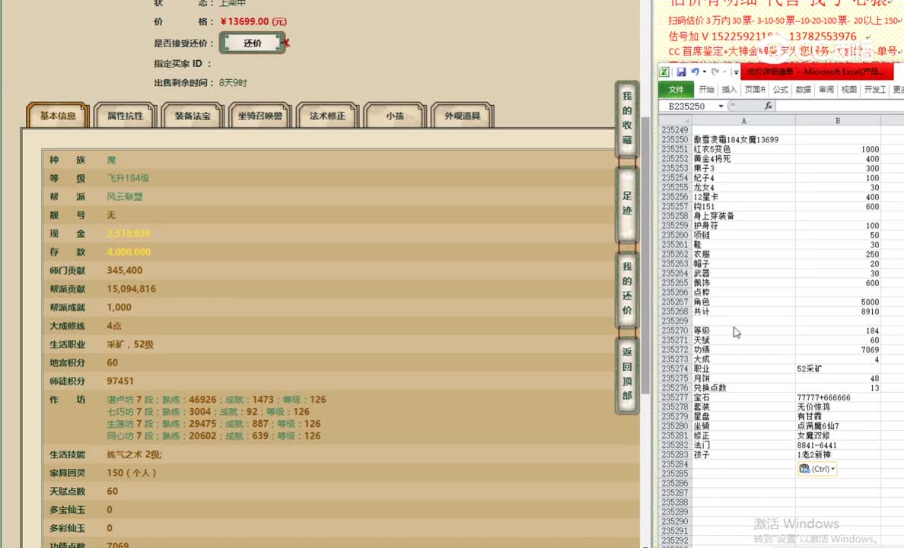Click the Name Box showing B235250
904x548 pixels.
[x=687, y=106]
